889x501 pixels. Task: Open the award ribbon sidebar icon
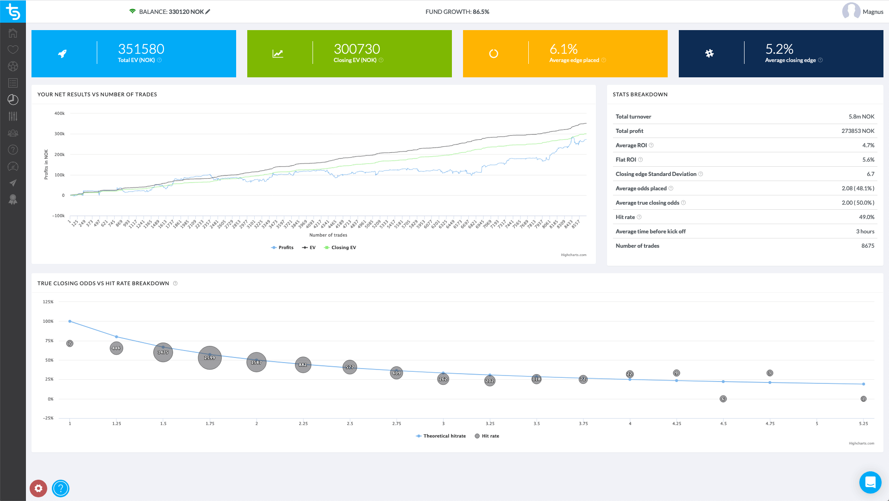(13, 200)
